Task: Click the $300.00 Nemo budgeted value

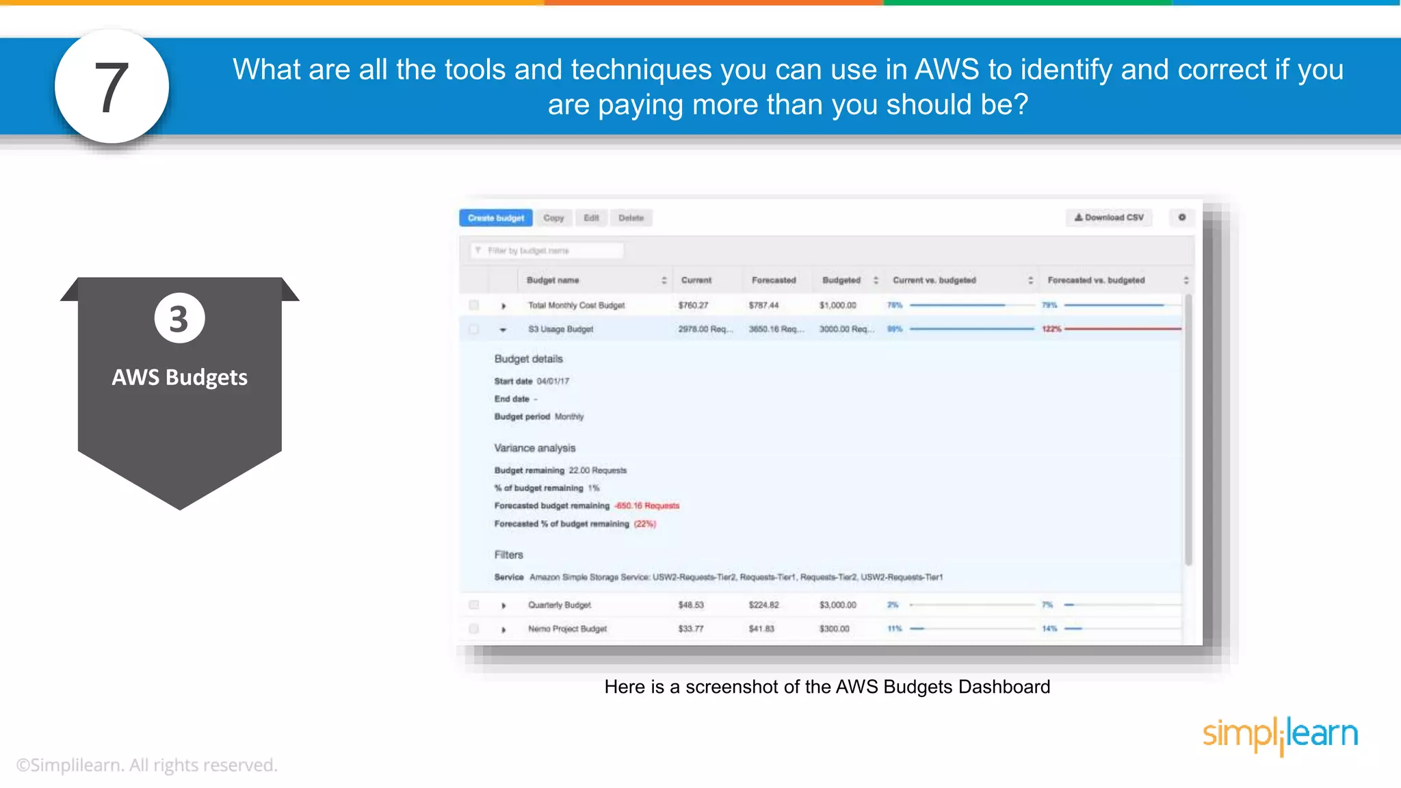Action: coord(835,629)
